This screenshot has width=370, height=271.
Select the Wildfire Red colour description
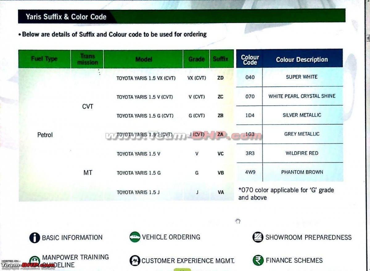[302, 153]
